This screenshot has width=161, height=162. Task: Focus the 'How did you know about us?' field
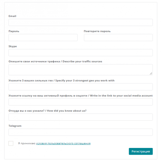(81, 117)
